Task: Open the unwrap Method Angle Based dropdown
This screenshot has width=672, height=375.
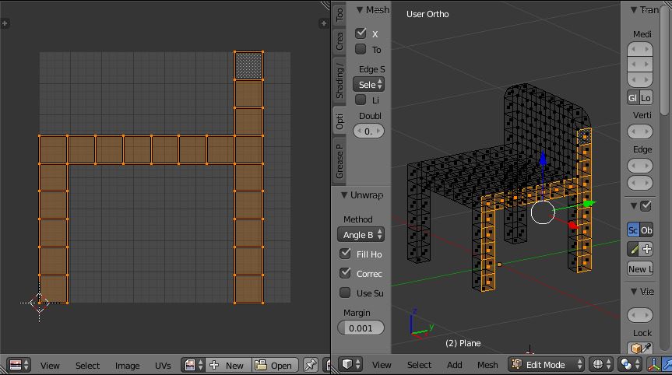Action: coord(361,235)
